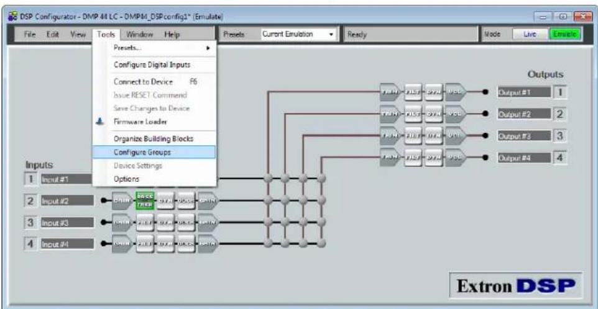Screen dimensions: 598x309
Task: Select Connect to Device menu item
Action: pos(154,82)
